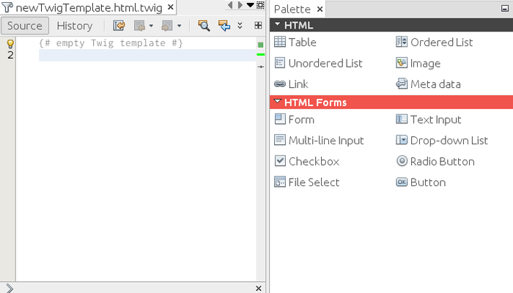Select the Palette tab

292,9
